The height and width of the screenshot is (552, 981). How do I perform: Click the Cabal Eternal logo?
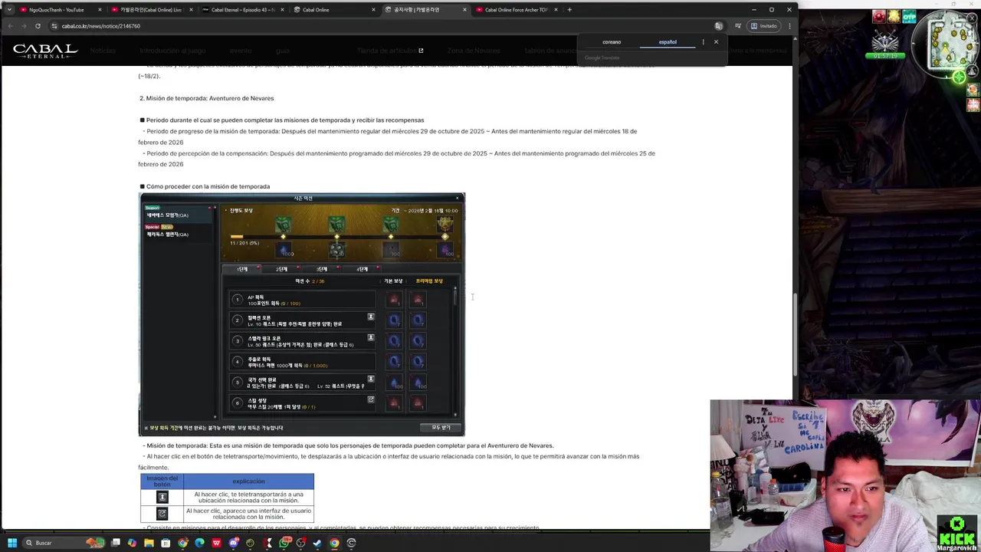[45, 51]
